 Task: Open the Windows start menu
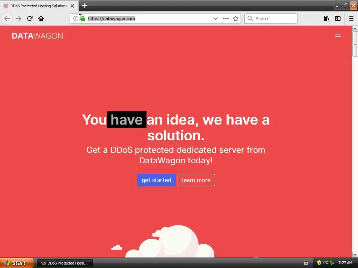(16, 263)
